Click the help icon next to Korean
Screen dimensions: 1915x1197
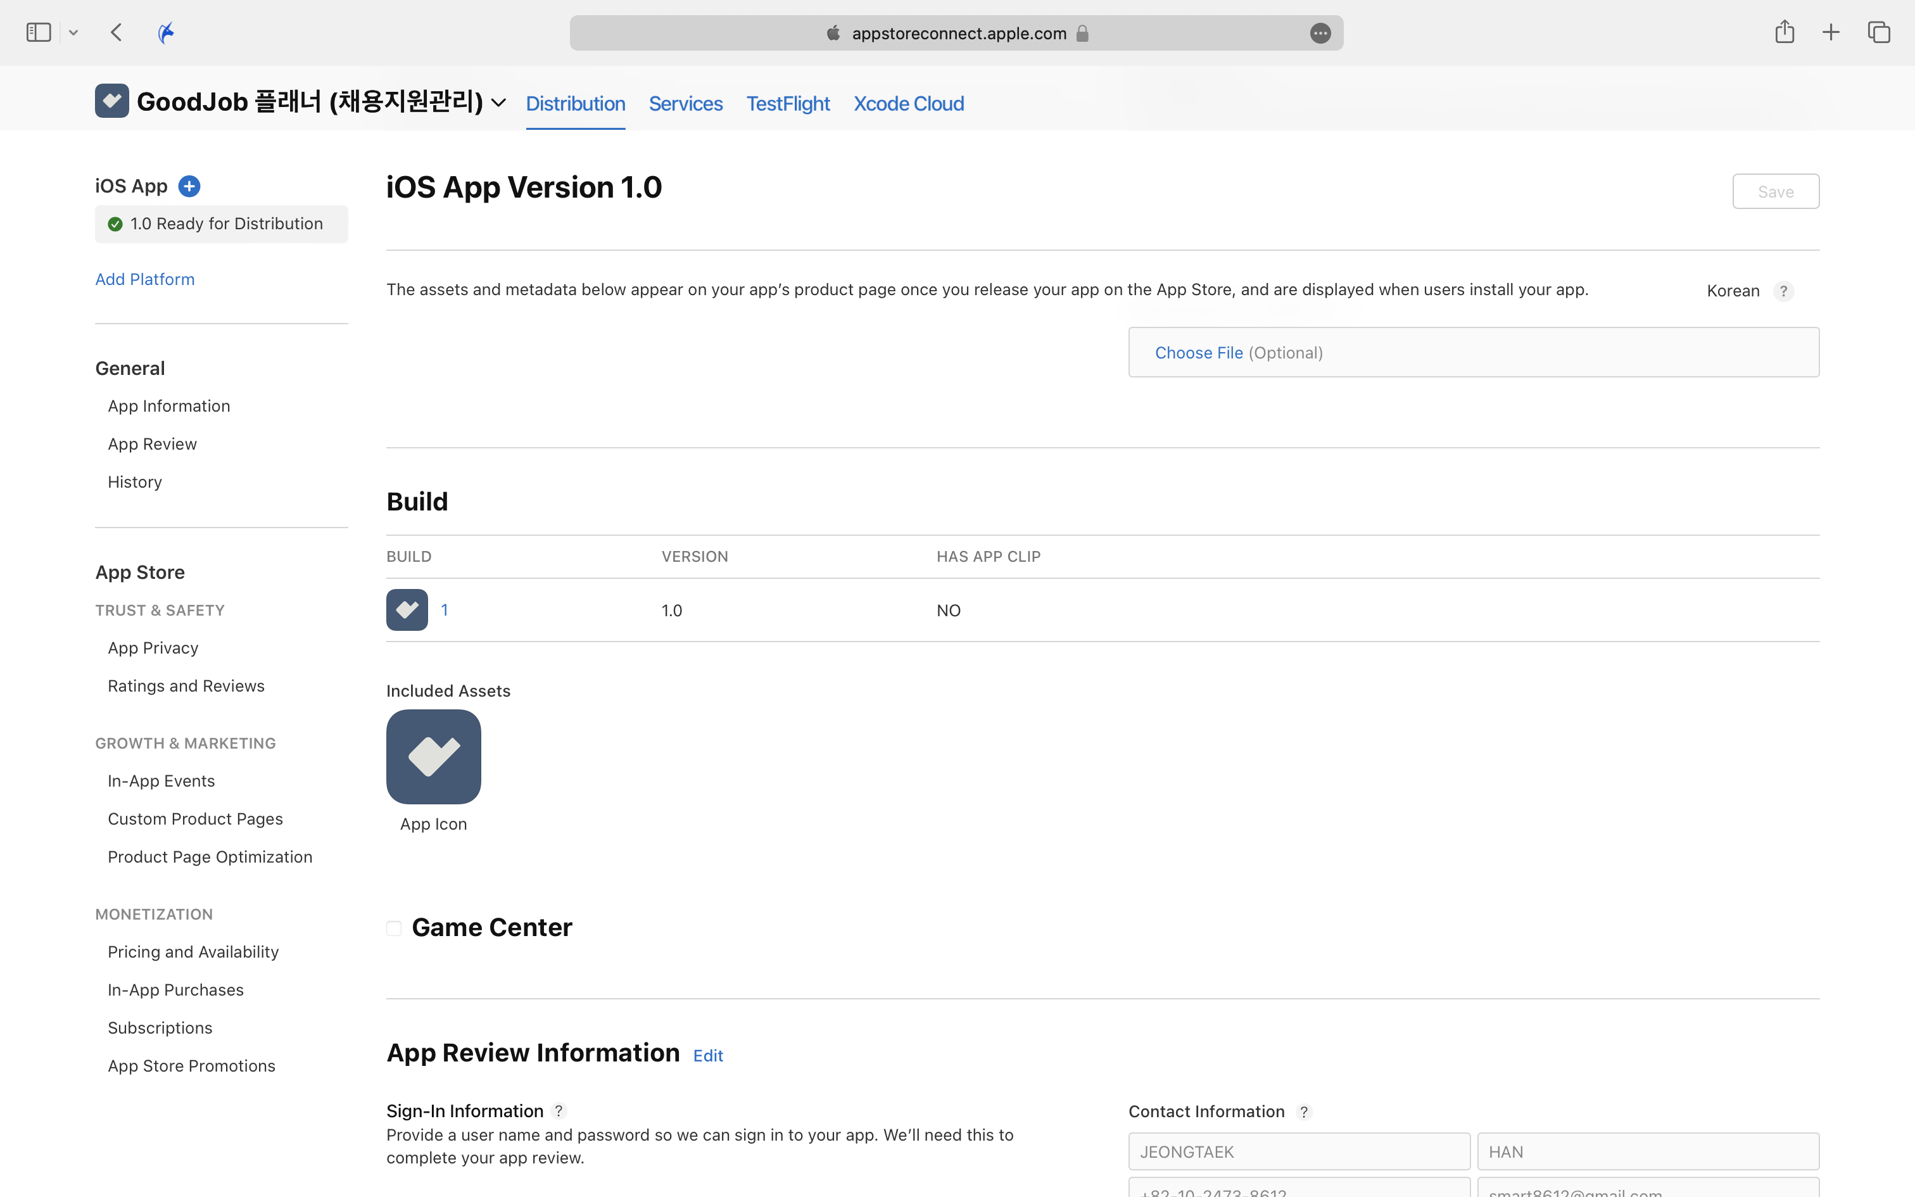pyautogui.click(x=1783, y=291)
